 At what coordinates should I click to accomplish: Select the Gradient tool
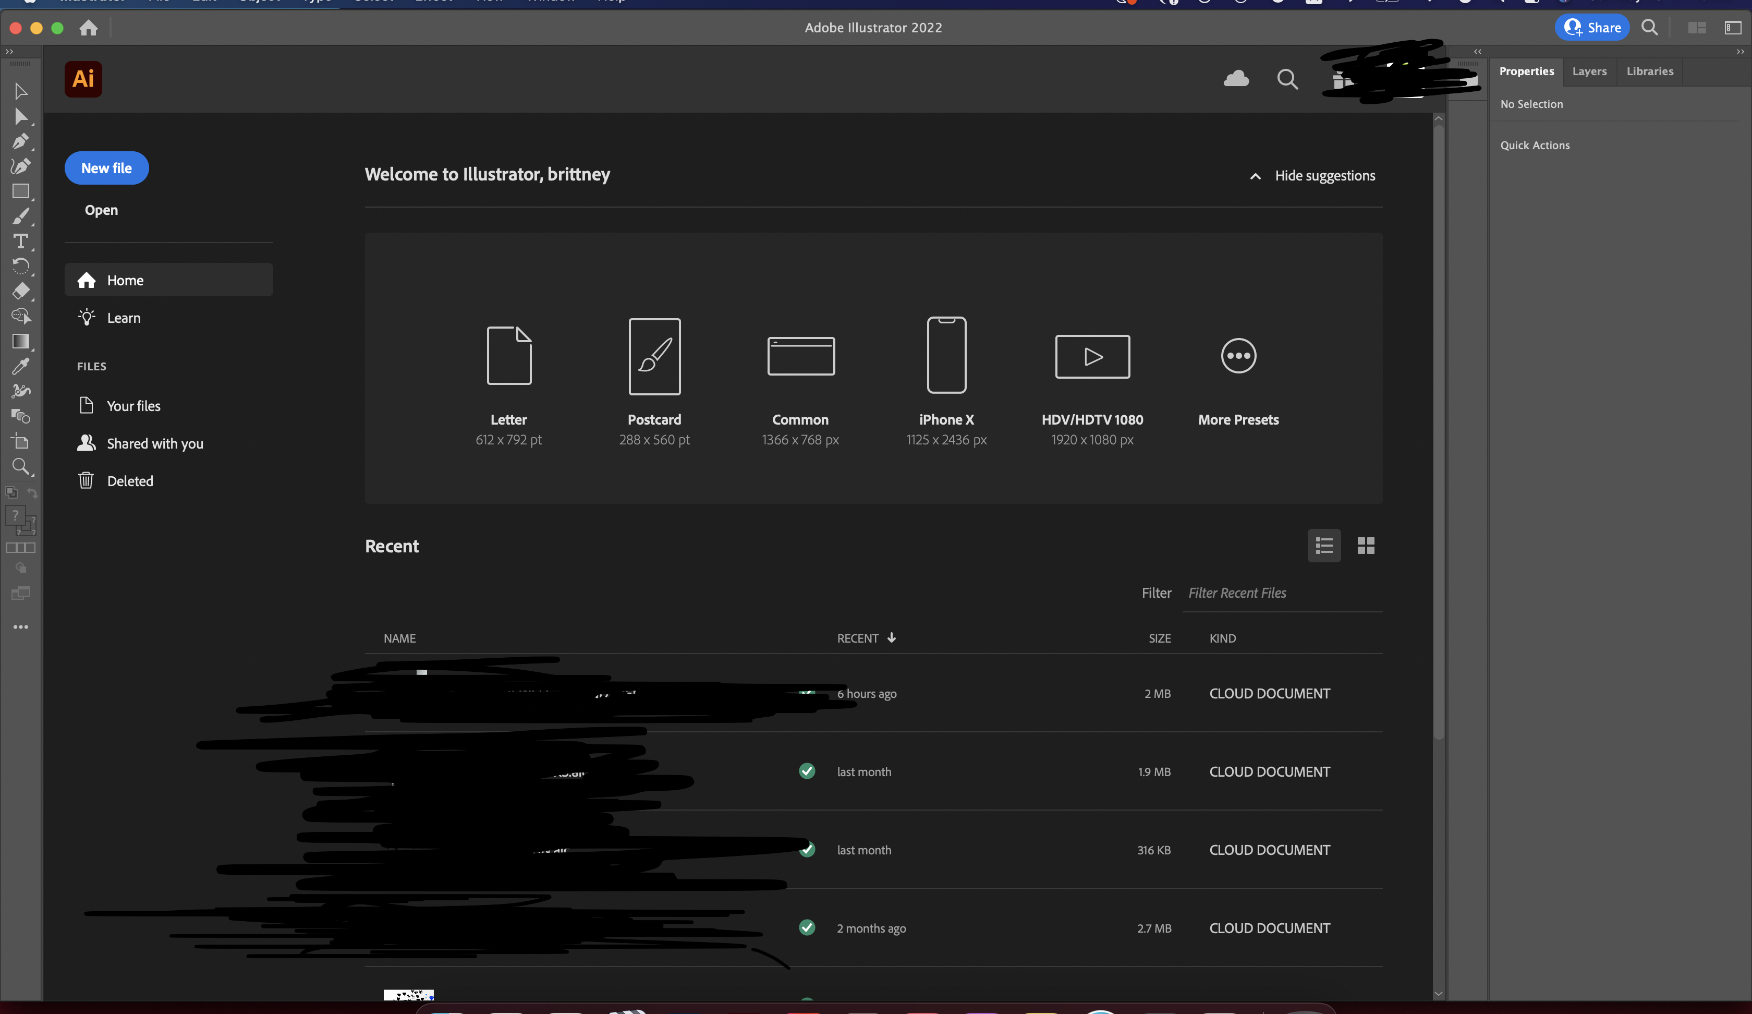(21, 341)
